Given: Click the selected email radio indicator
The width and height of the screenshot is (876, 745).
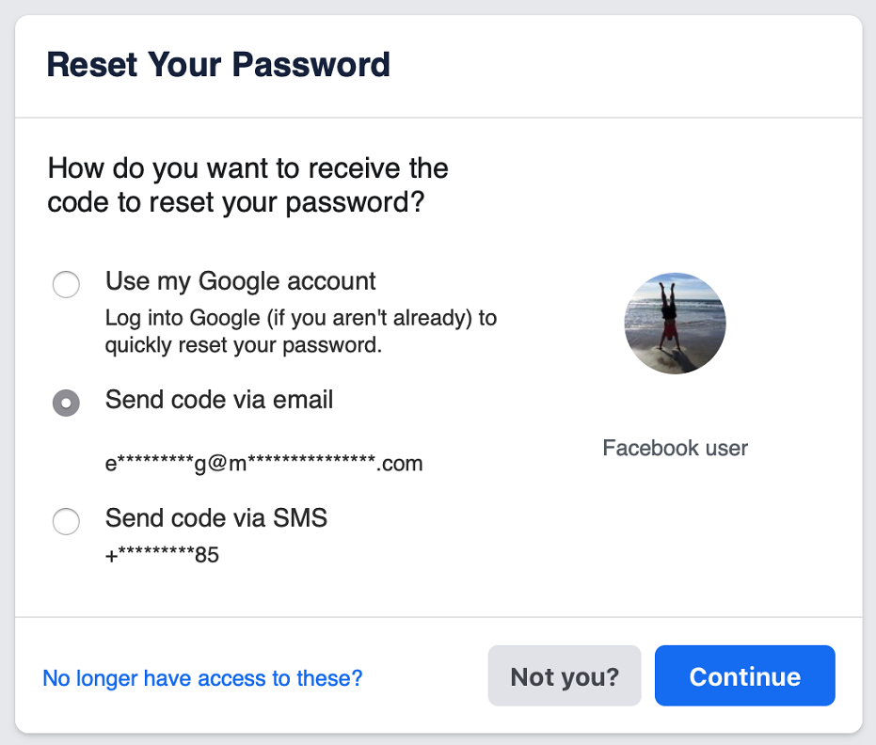Looking at the screenshot, I should [66, 403].
